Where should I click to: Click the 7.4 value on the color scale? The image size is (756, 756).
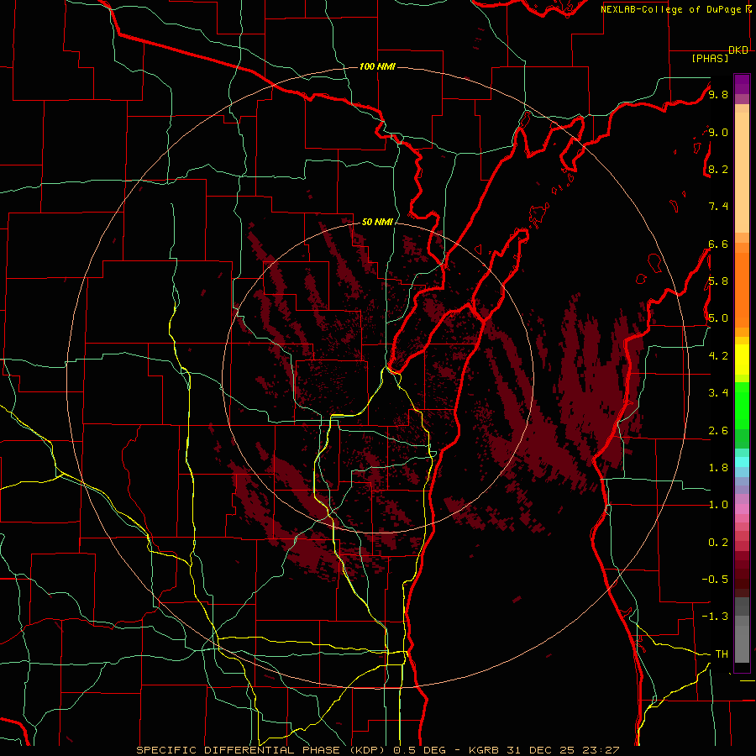718,207
